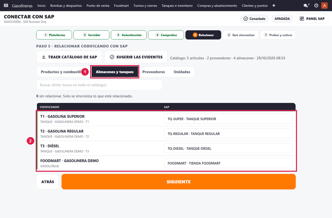Open the Foodmart menu
332x218 pixels.
[x=121, y=5]
